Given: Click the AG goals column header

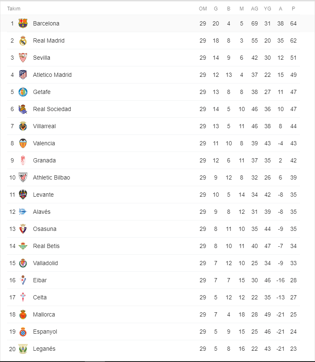Looking at the screenshot, I should coord(254,9).
